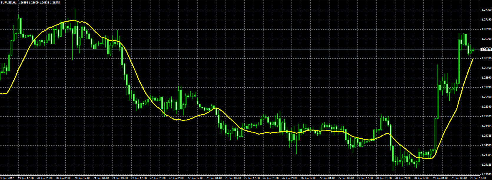The height and width of the screenshot is (180, 492).
Task: Click time axis label 29 Jun 09:00
Action: pos(459,178)
